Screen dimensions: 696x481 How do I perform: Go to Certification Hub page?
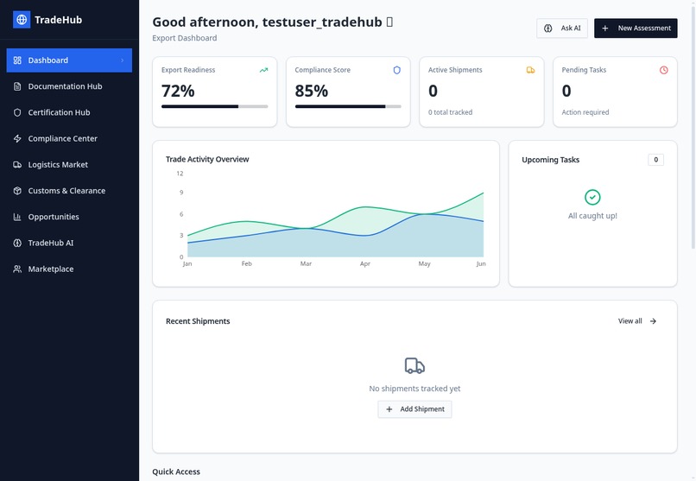(x=69, y=113)
